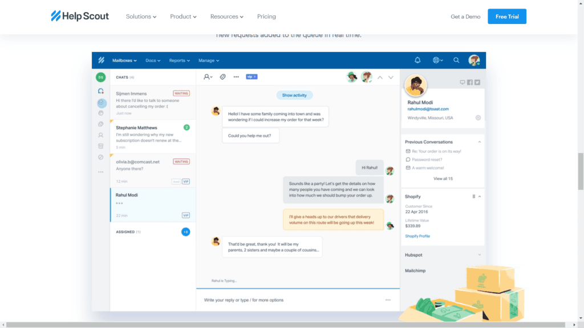Remove the vip tag chip
The height and width of the screenshot is (328, 584).
coord(255,77)
